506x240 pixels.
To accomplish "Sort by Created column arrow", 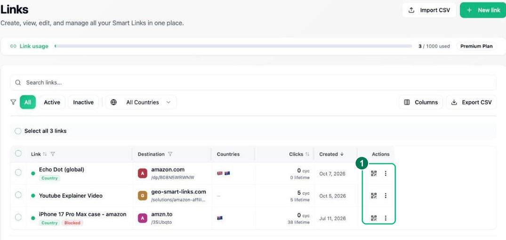I will coord(342,154).
